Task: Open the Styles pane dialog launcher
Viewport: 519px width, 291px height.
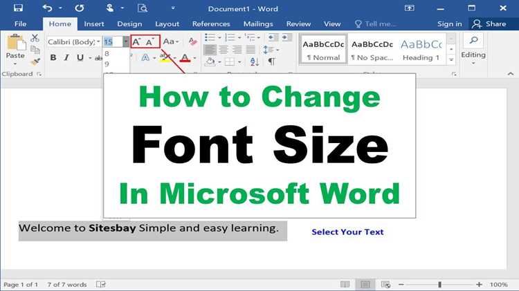Action: click(455, 74)
